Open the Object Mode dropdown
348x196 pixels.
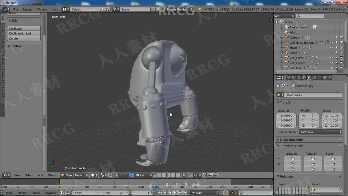tap(74, 175)
